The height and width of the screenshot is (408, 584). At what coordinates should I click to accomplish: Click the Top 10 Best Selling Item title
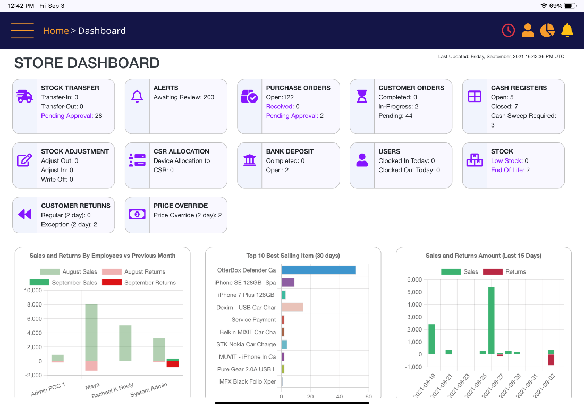coord(293,256)
